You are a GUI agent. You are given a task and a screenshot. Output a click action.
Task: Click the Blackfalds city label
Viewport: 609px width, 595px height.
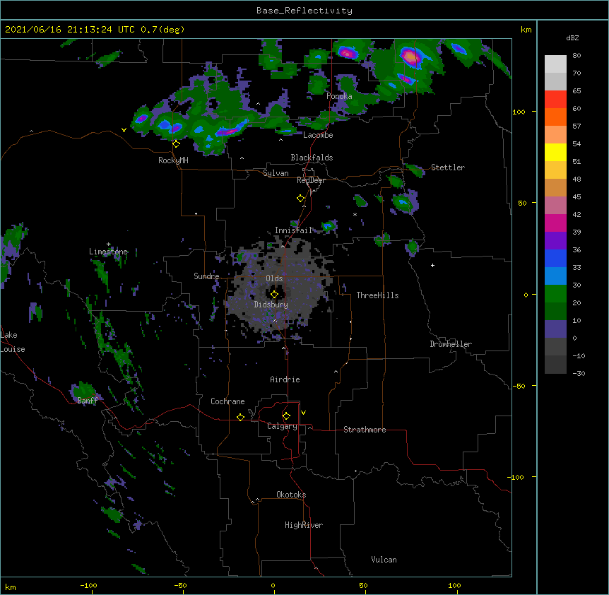[x=312, y=158]
